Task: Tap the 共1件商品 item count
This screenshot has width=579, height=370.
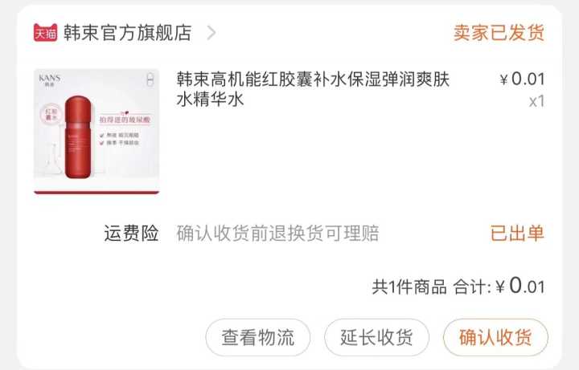Action: (x=409, y=287)
